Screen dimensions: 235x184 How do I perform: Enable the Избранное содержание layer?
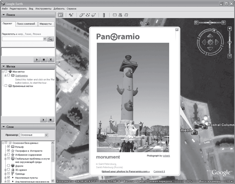click(8, 154)
